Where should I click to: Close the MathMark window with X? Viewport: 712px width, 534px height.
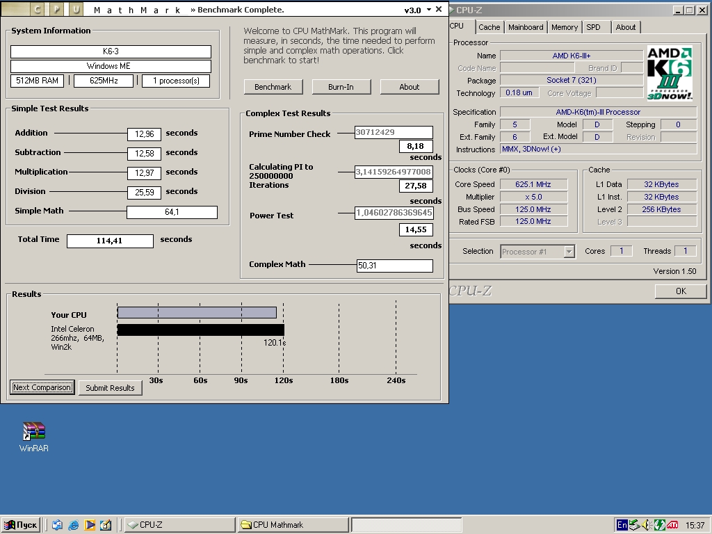pos(439,9)
